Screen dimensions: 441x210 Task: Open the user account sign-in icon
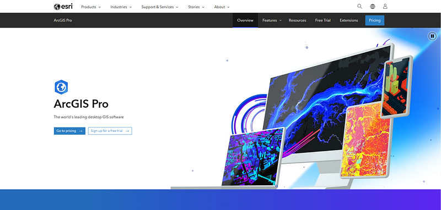385,7
